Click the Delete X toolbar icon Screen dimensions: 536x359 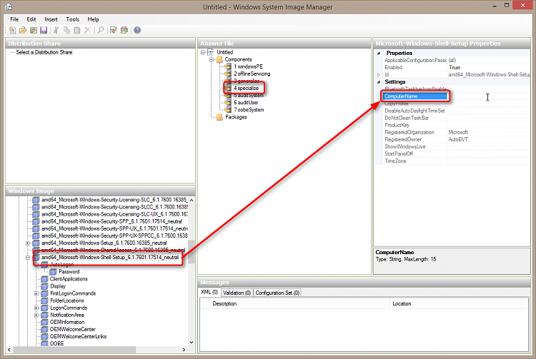tap(87, 31)
